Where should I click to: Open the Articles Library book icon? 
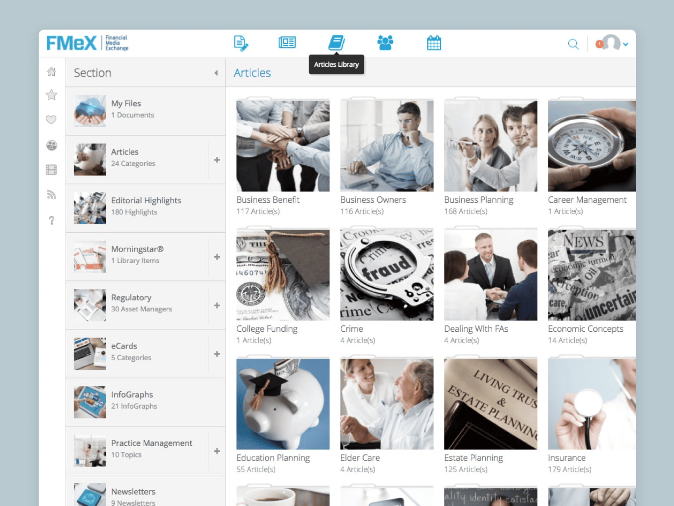click(336, 43)
